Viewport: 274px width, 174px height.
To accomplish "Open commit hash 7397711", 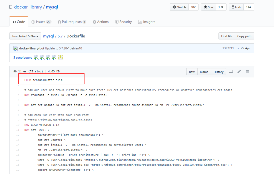I will (x=228, y=48).
